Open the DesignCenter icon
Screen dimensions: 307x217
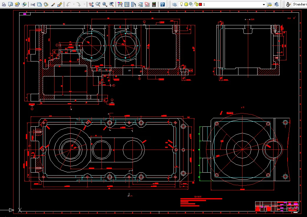(127, 4)
